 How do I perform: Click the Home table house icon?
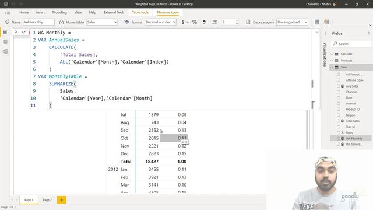tap(61, 22)
